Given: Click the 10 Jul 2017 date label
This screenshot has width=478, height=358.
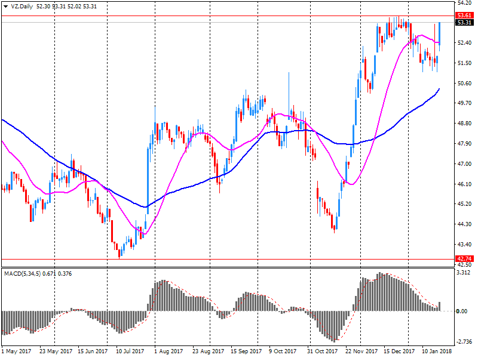Looking at the screenshot, I should [130, 351].
